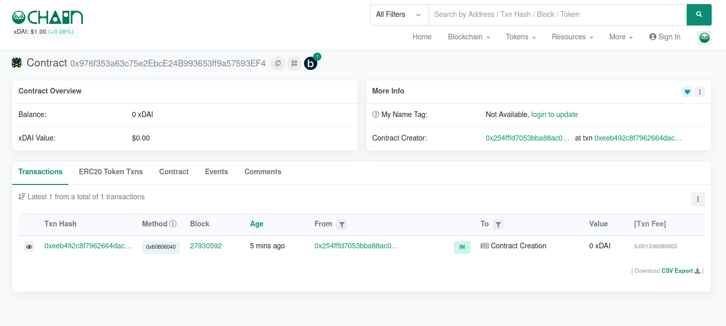The height and width of the screenshot is (326, 726).
Task: Open the QR code for the contract
Action: 294,63
